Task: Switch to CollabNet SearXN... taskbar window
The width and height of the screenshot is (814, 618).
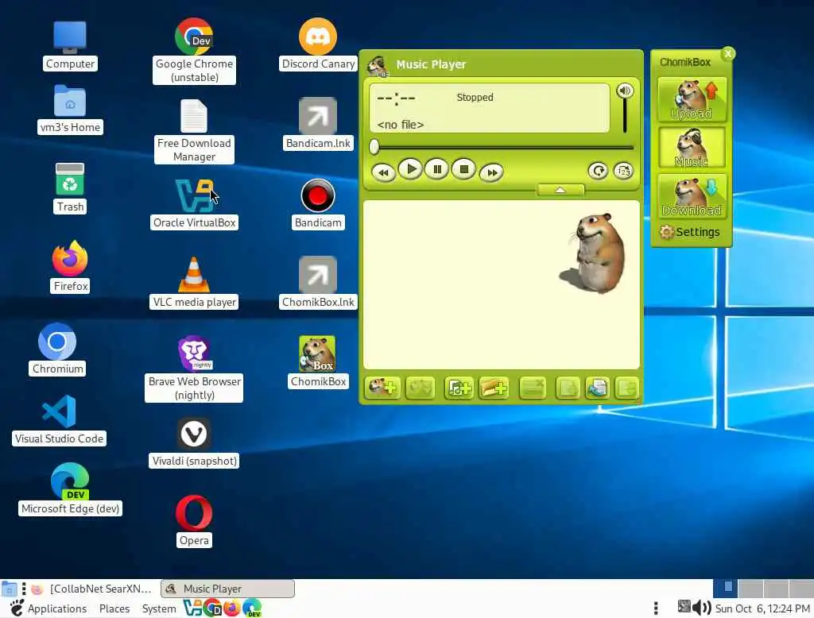Action: point(92,589)
